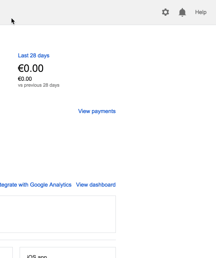Click the Last 28 days link
This screenshot has height=258, width=216.
tap(34, 56)
